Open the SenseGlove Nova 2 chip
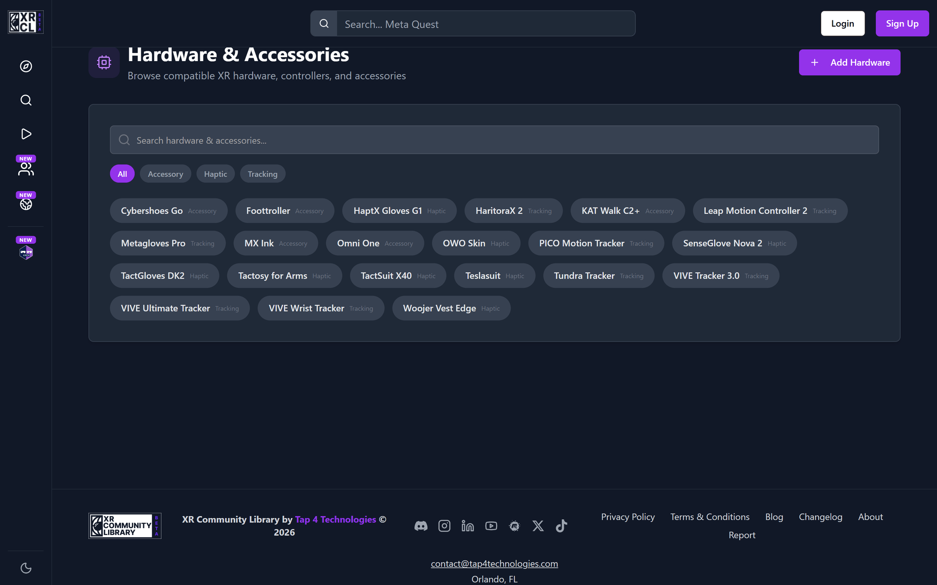The image size is (937, 585). (x=734, y=243)
